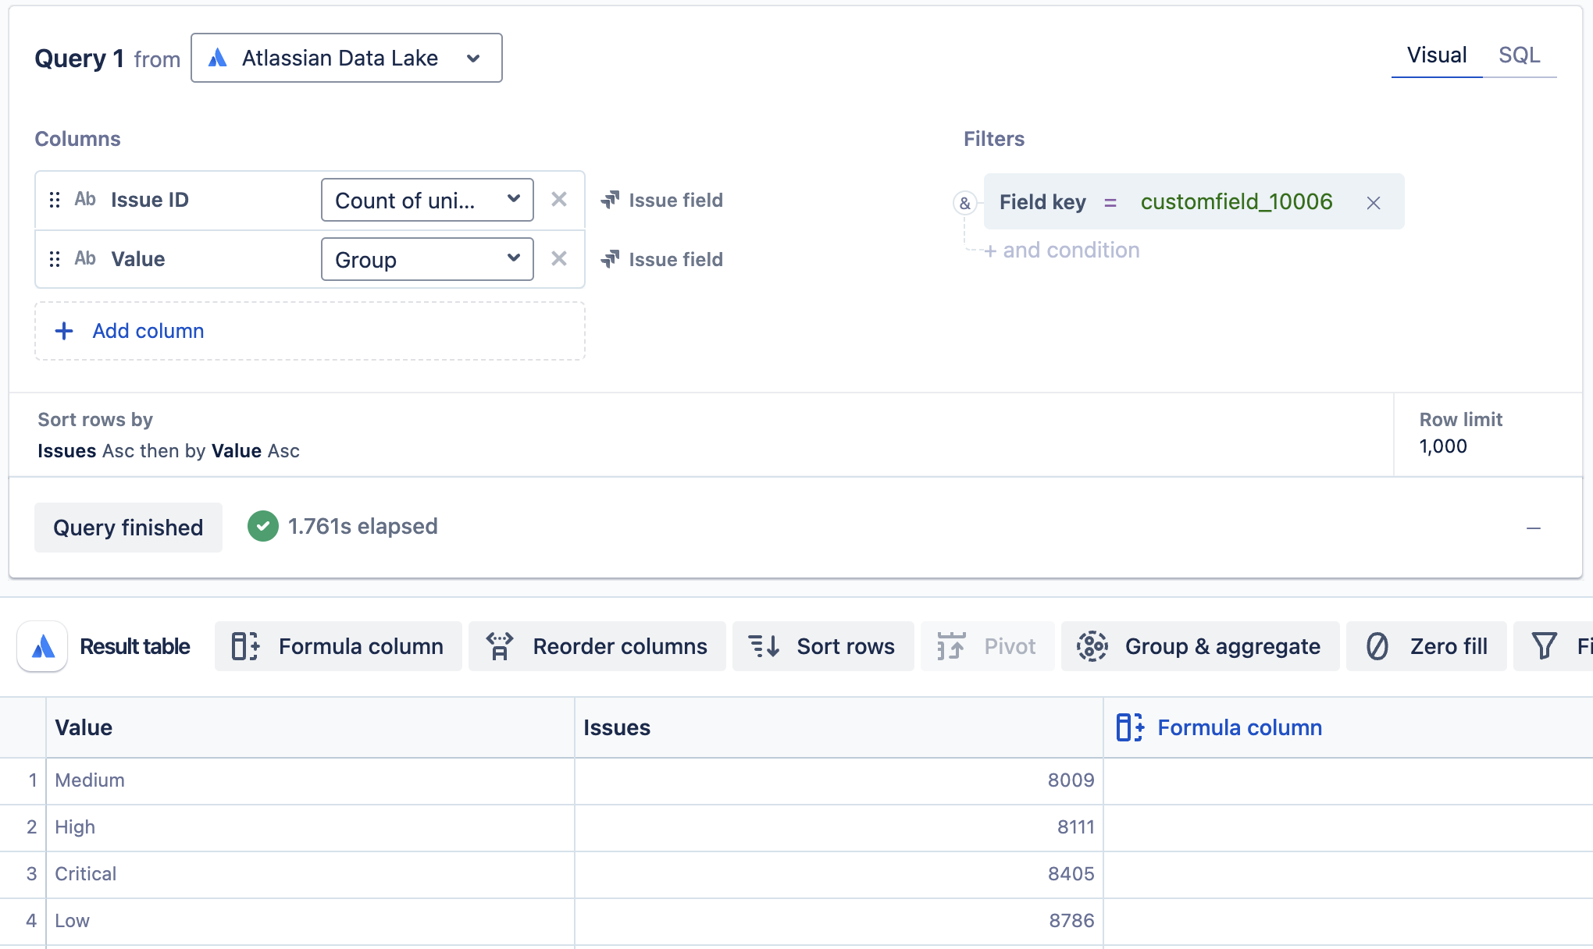Viewport: 1593px width, 949px height.
Task: Remove the customfield_10006 filter
Action: coord(1374,202)
